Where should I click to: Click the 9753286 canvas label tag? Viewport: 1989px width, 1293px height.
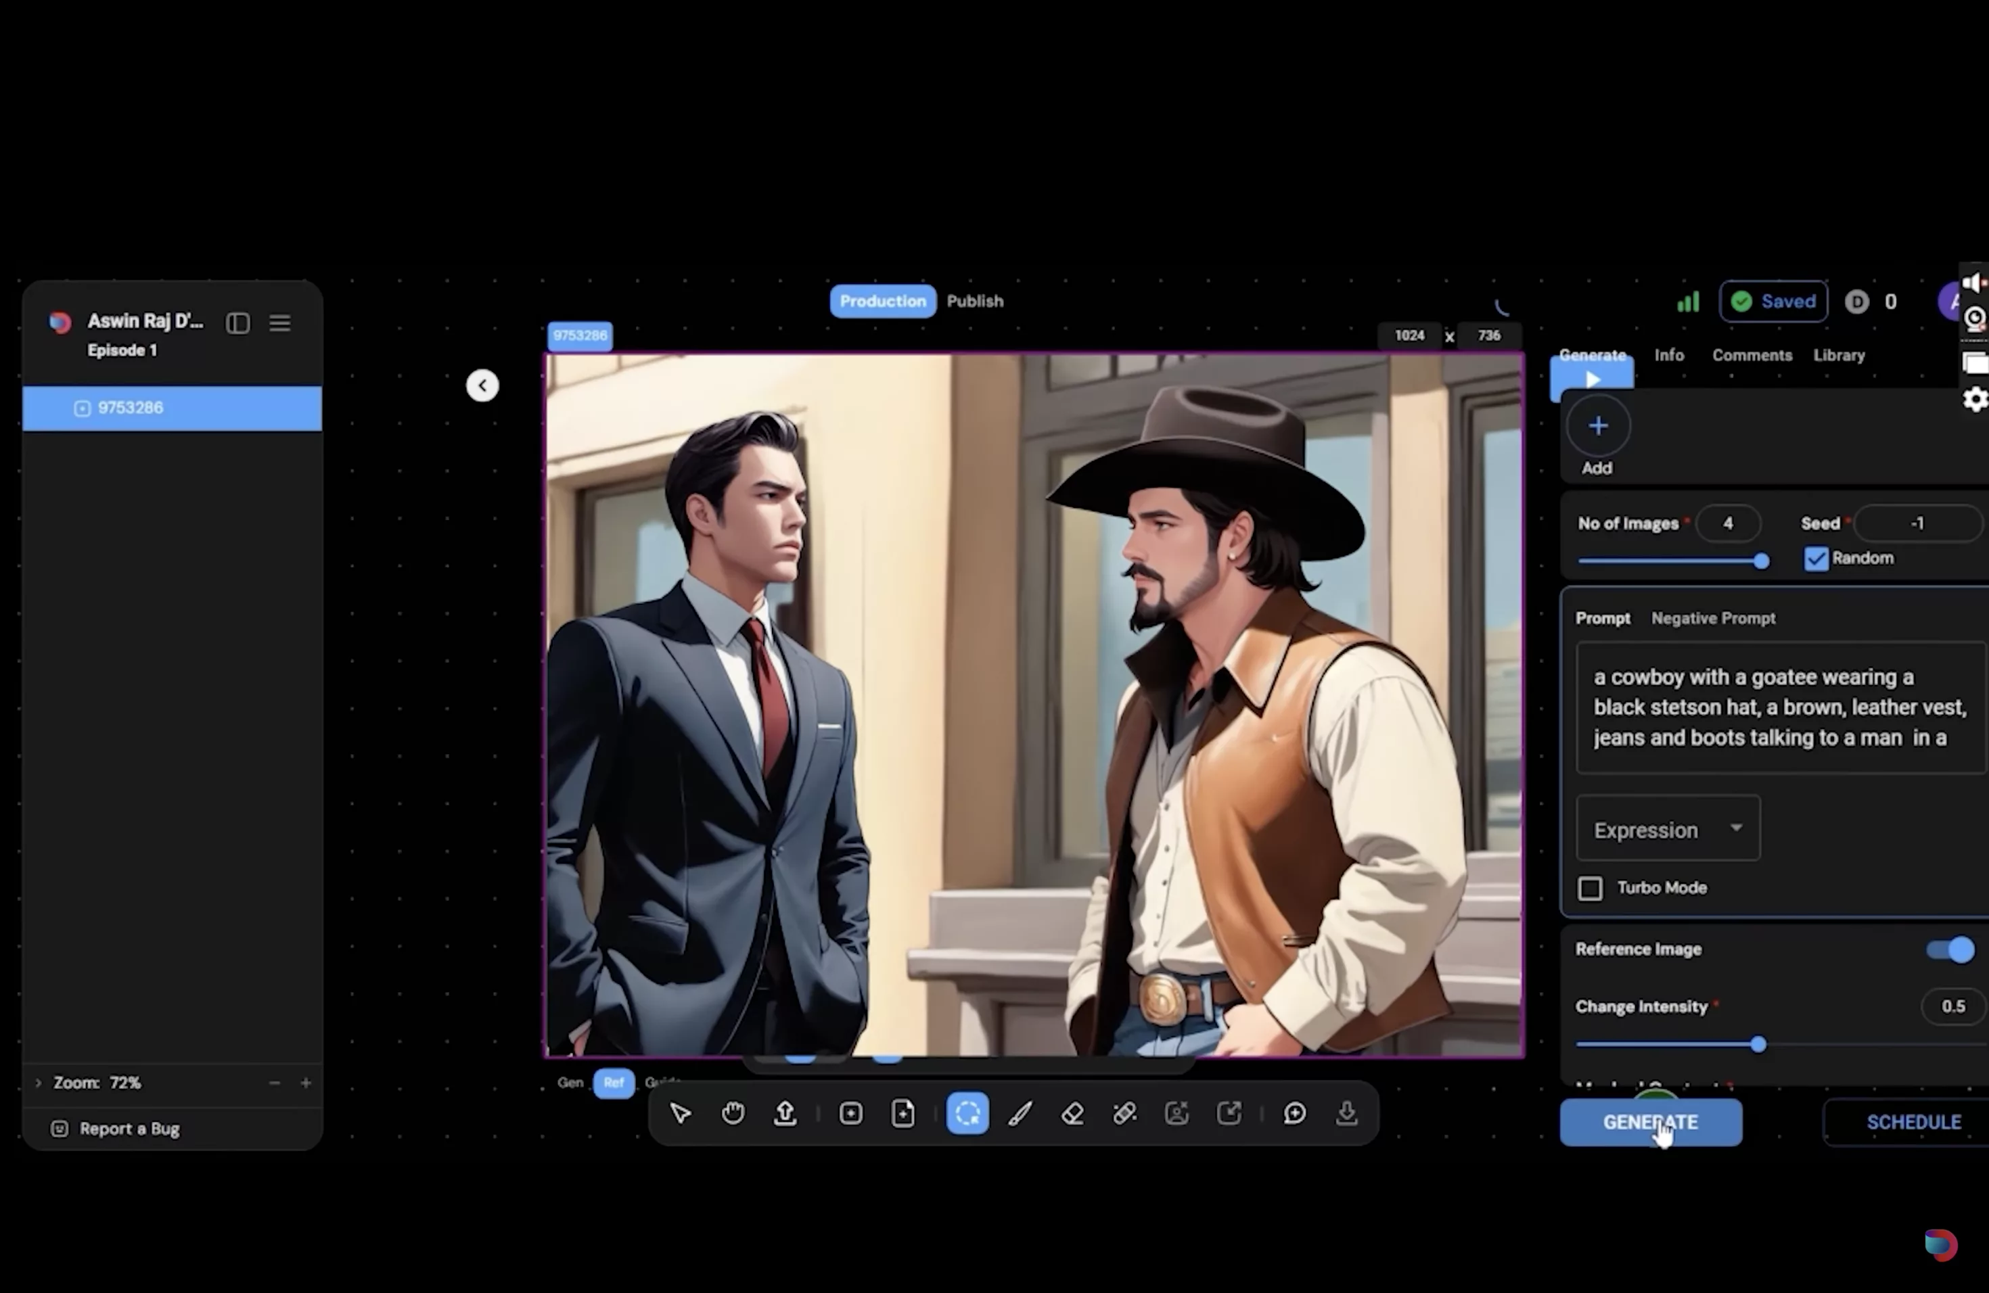point(580,336)
